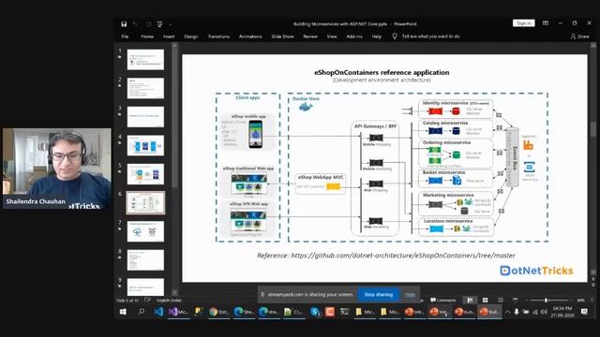Screen dimensions: 600x337
Task: Click the slide panel vertical scrollbar
Action: [174, 169]
